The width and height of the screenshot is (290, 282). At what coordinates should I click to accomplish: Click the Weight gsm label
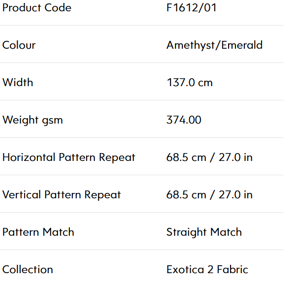pos(32,121)
